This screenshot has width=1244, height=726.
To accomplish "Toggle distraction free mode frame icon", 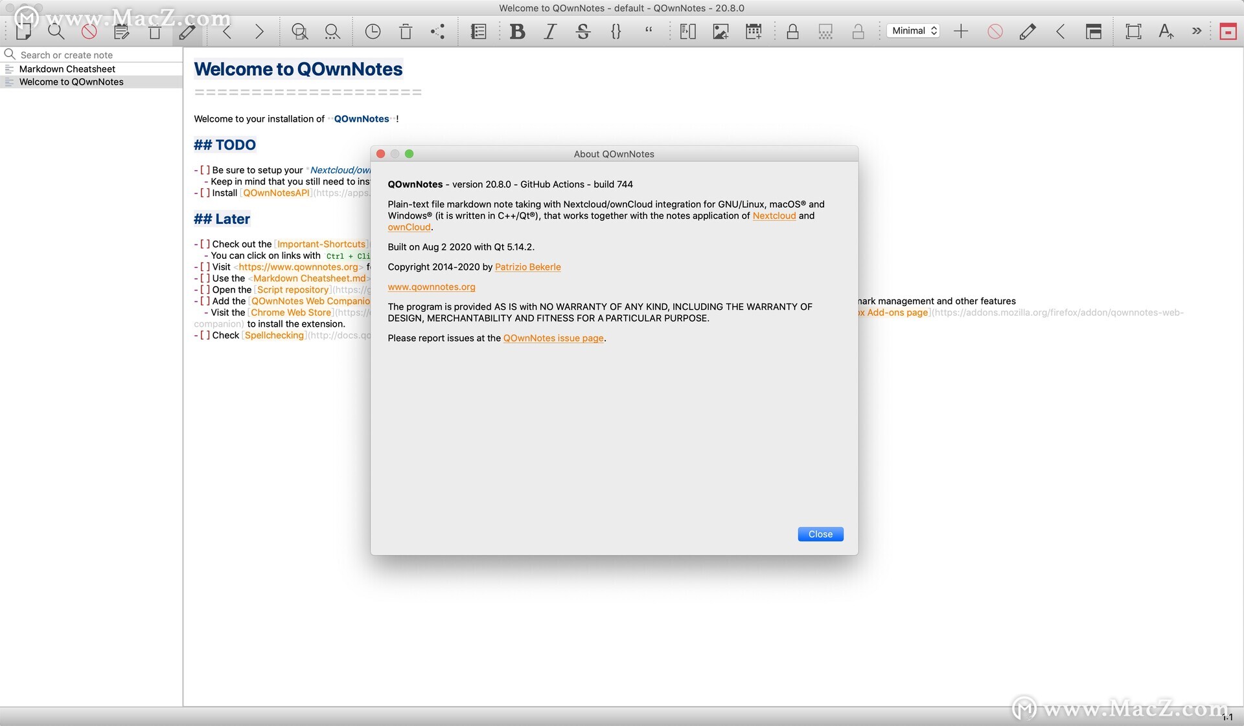I will 1133,31.
